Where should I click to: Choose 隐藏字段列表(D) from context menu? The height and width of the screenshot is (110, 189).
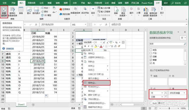pos(96,107)
